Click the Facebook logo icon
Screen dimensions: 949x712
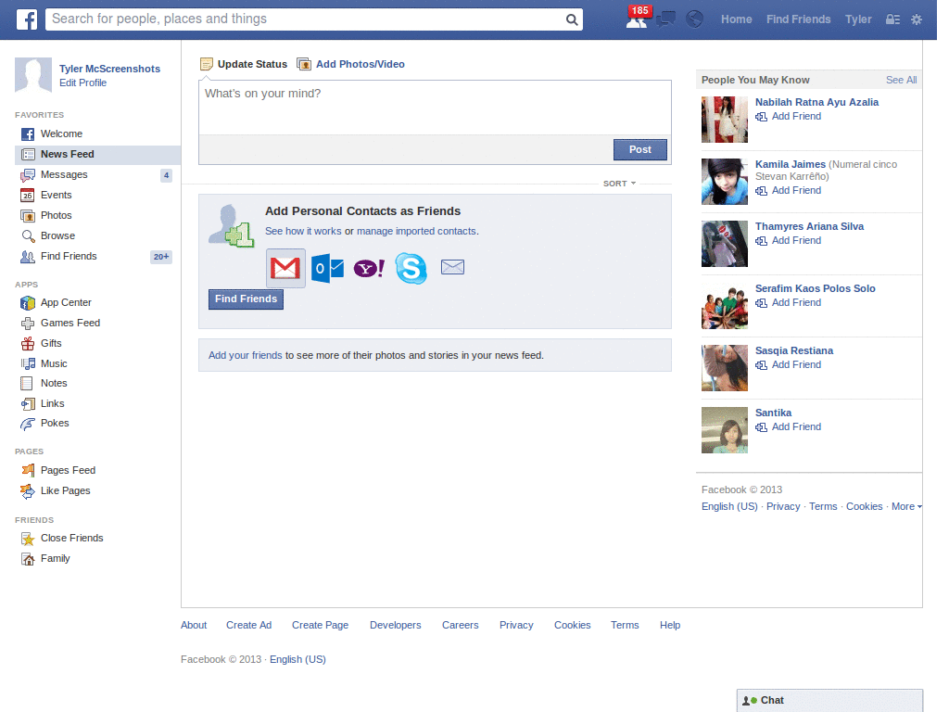26,19
